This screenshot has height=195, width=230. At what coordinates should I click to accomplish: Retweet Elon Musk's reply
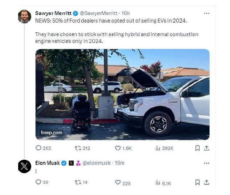(x=77, y=183)
